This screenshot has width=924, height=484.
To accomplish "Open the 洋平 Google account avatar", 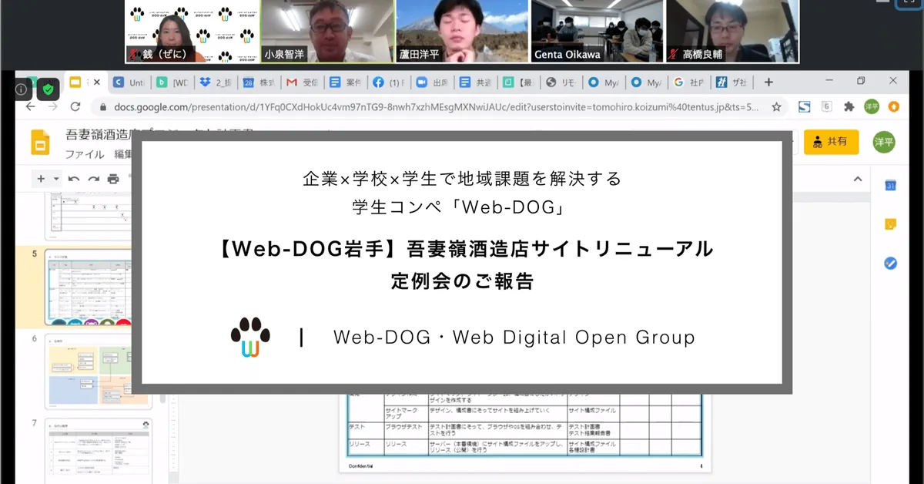I will 884,142.
